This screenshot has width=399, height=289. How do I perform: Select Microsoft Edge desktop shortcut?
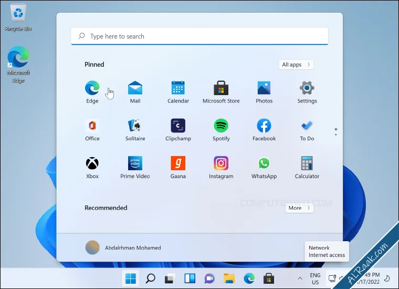[x=18, y=65]
